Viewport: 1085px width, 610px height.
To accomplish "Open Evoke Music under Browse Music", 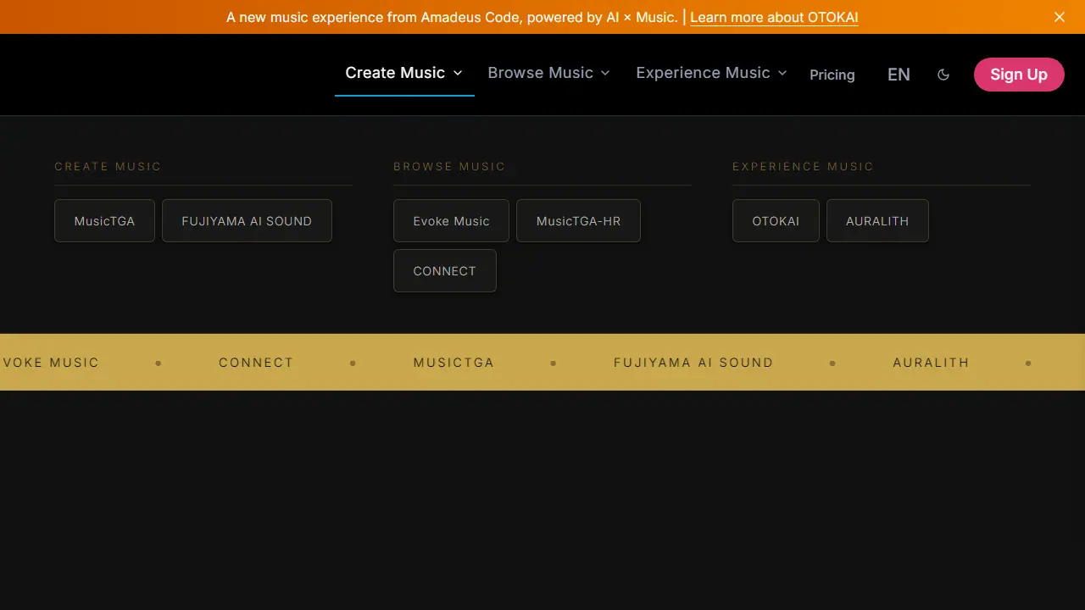I will [x=451, y=221].
